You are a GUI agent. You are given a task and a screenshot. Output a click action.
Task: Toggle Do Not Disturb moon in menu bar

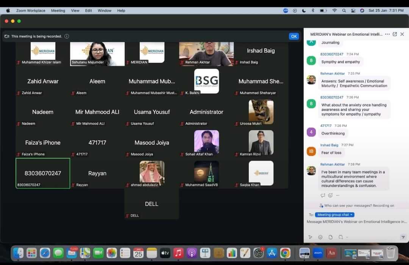304,11
